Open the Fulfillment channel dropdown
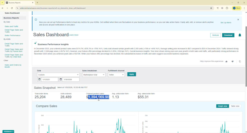The width and height of the screenshot is (247, 133). pyautogui.click(x=116, y=75)
